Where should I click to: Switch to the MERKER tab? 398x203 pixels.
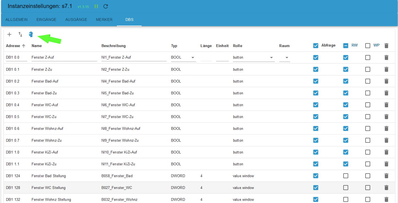[104, 20]
